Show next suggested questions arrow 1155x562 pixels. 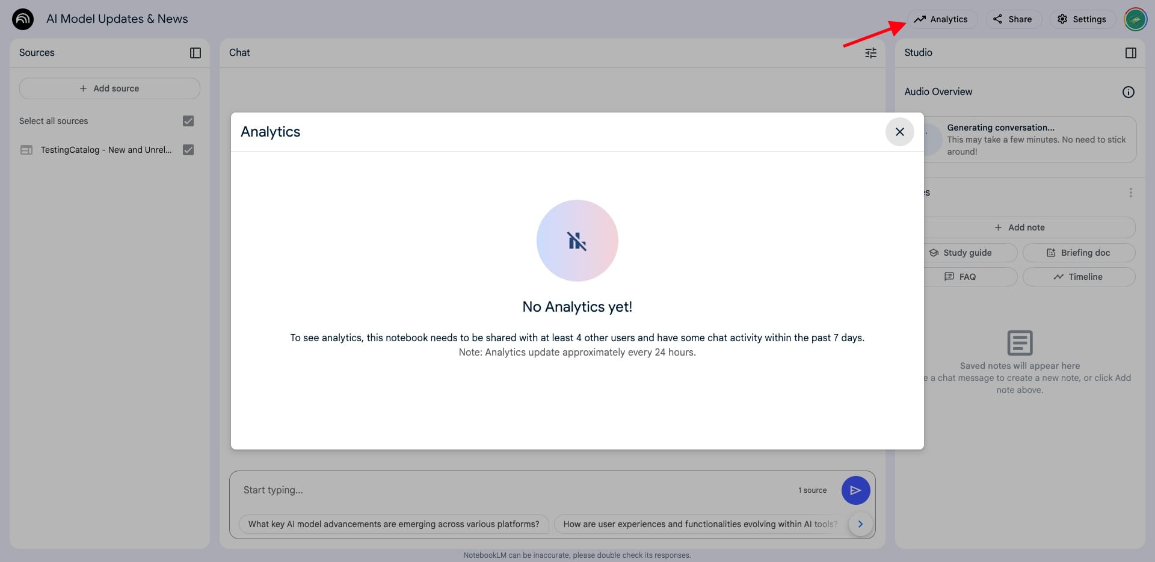(x=861, y=524)
